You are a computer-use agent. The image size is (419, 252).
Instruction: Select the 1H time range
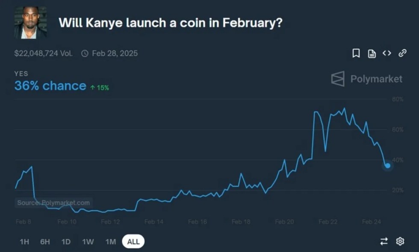(x=24, y=242)
